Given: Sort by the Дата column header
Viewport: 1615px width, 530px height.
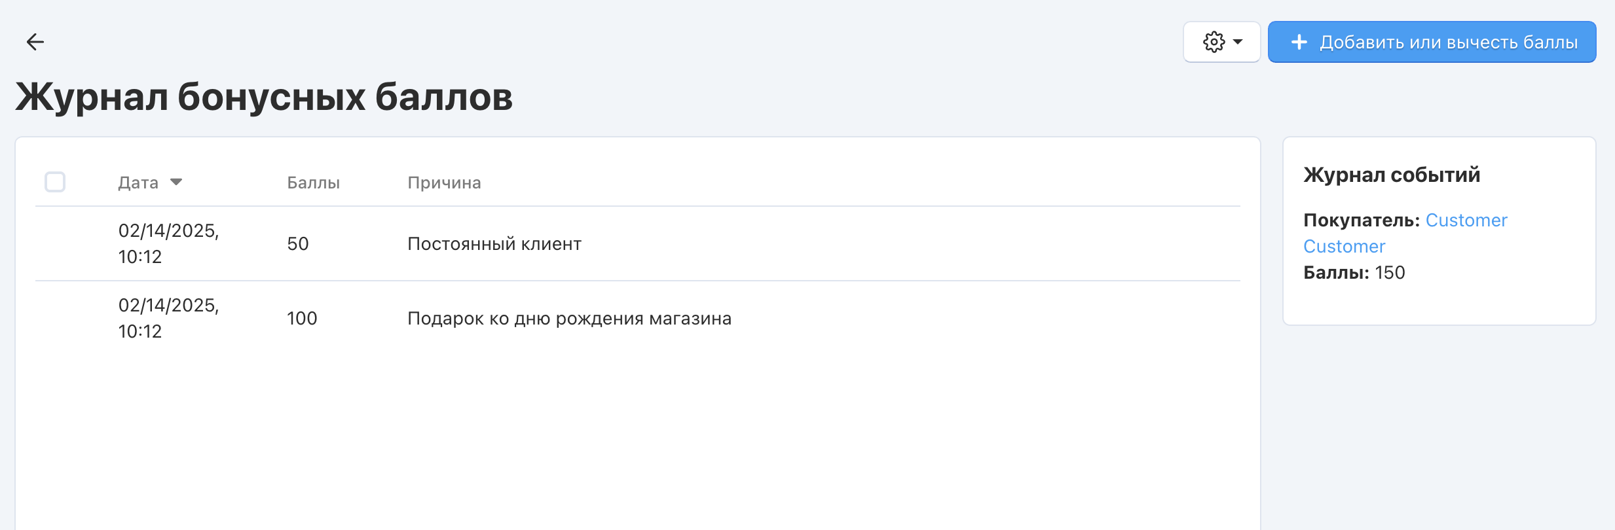Looking at the screenshot, I should tap(138, 183).
